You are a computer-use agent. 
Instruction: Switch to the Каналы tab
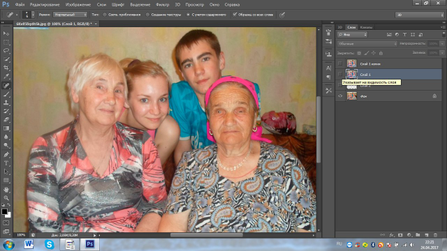tap(366, 27)
